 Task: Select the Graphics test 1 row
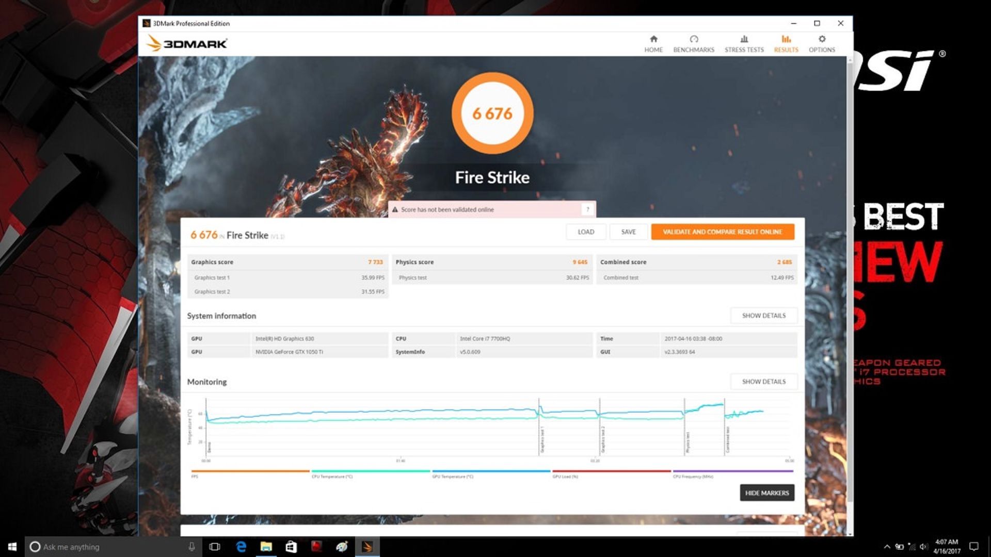click(288, 277)
